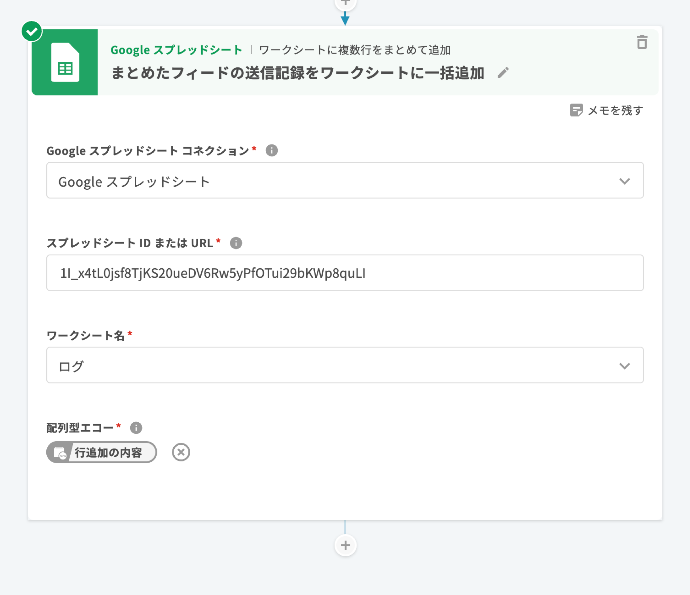This screenshot has width=690, height=595.
Task: Click info icon beside スプレッドシート ID label
Action: (x=236, y=243)
